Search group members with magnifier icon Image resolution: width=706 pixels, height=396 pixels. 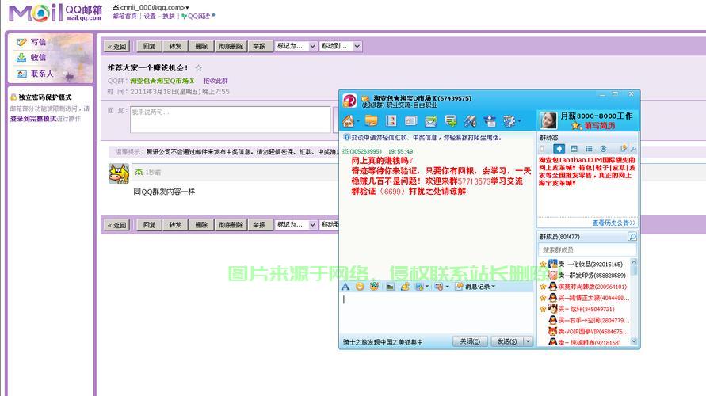point(632,237)
